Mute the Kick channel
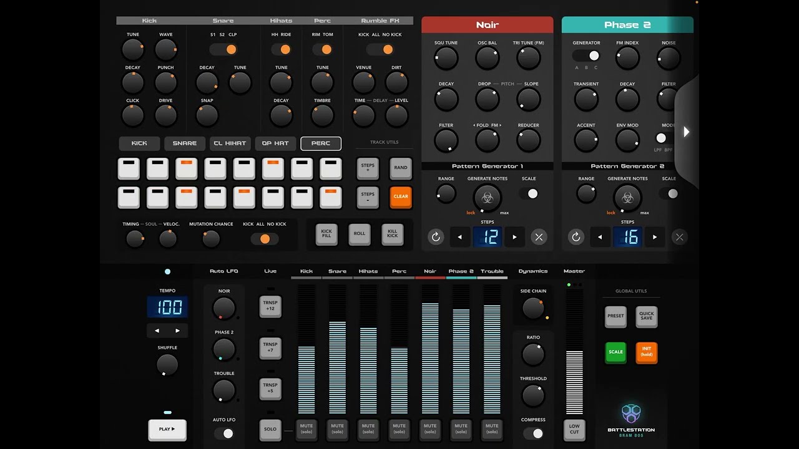The width and height of the screenshot is (799, 449). 306,429
